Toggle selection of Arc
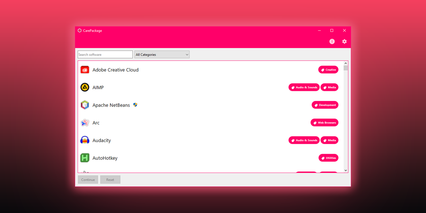The image size is (426, 213). tap(96, 122)
